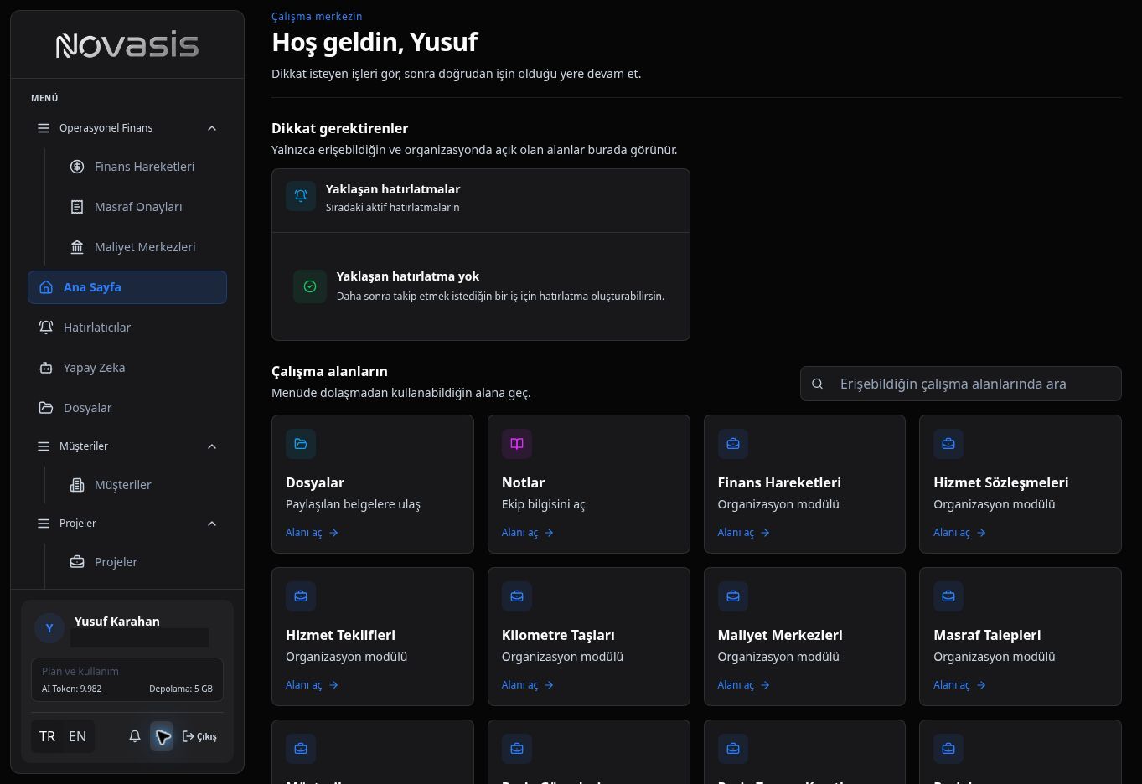
Task: Click the Y user avatar
Action: coord(49,628)
